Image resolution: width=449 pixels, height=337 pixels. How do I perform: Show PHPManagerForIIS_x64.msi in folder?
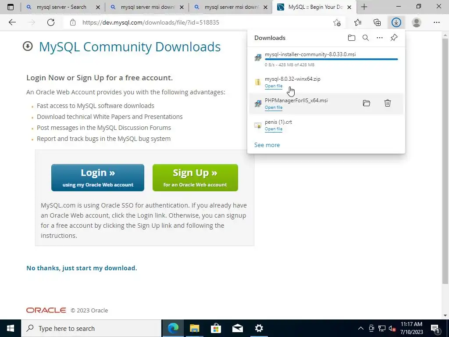(x=367, y=103)
